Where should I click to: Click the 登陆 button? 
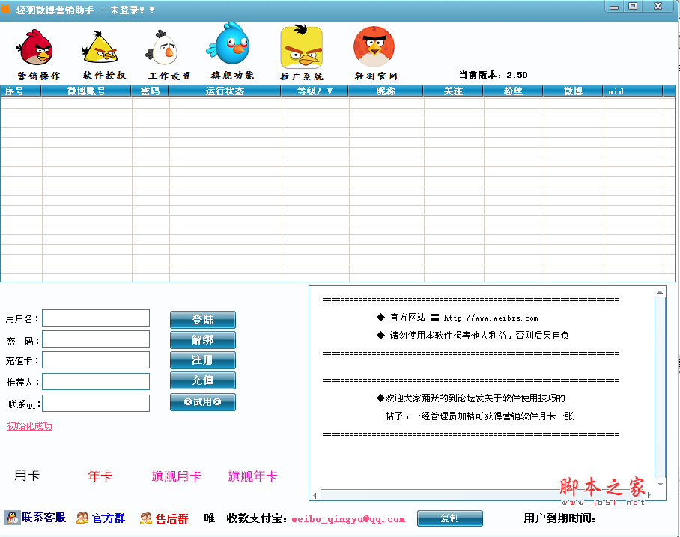click(202, 320)
